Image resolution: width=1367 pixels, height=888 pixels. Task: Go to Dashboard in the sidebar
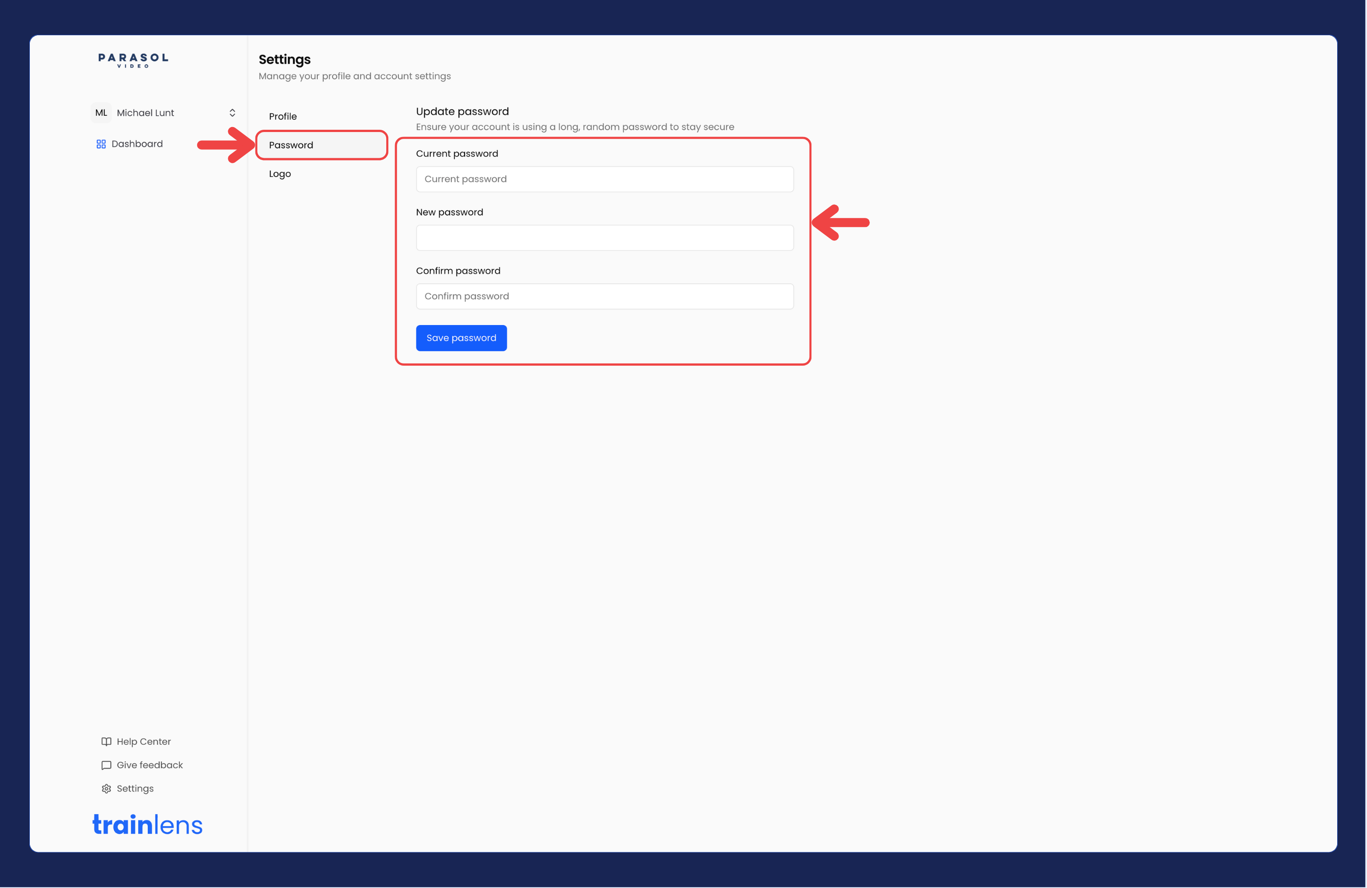tap(137, 144)
